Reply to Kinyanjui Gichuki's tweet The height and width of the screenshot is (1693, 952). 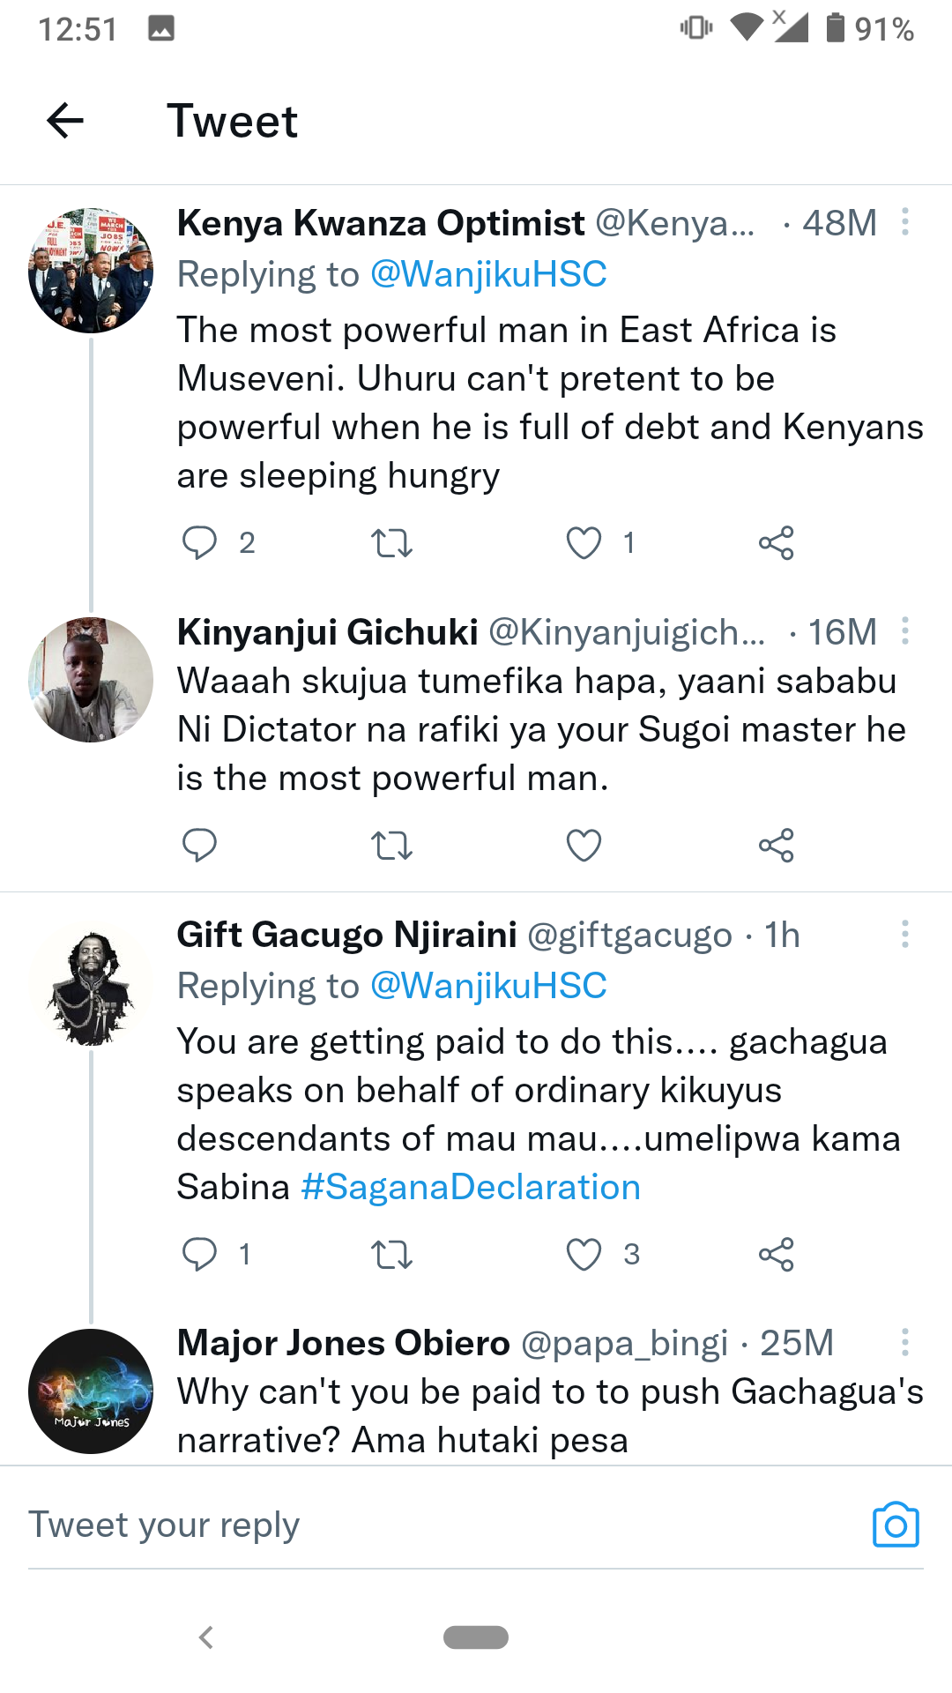(199, 845)
